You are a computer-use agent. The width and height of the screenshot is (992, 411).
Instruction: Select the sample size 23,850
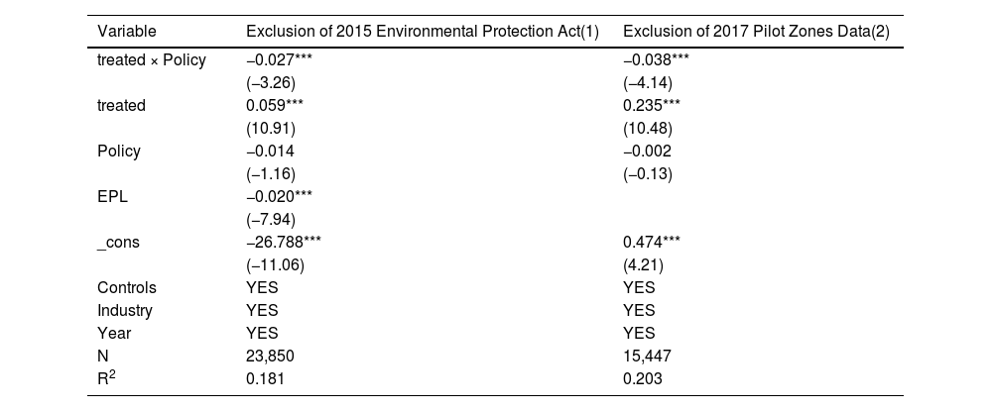[271, 357]
